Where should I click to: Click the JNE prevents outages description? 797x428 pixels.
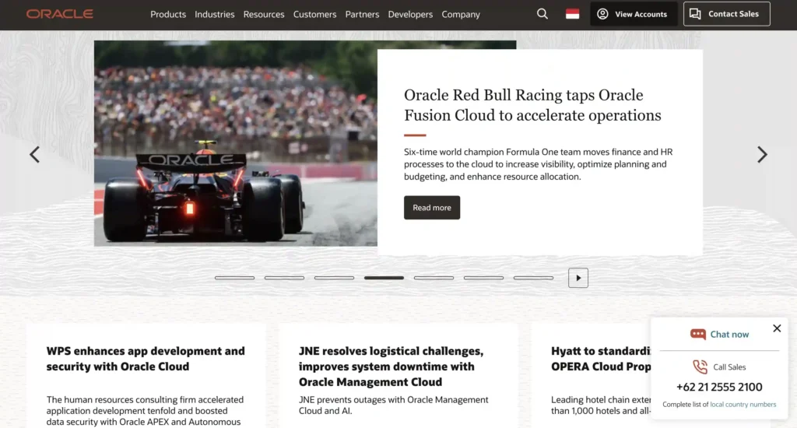point(393,405)
